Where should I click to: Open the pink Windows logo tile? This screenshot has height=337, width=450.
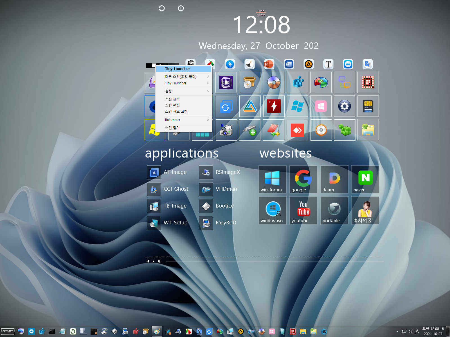coord(321,106)
